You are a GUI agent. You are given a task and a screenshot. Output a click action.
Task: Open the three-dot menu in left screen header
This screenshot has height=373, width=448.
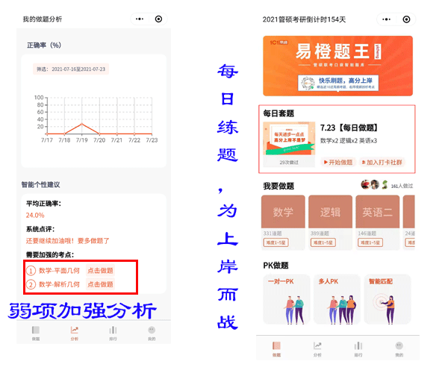(140, 19)
